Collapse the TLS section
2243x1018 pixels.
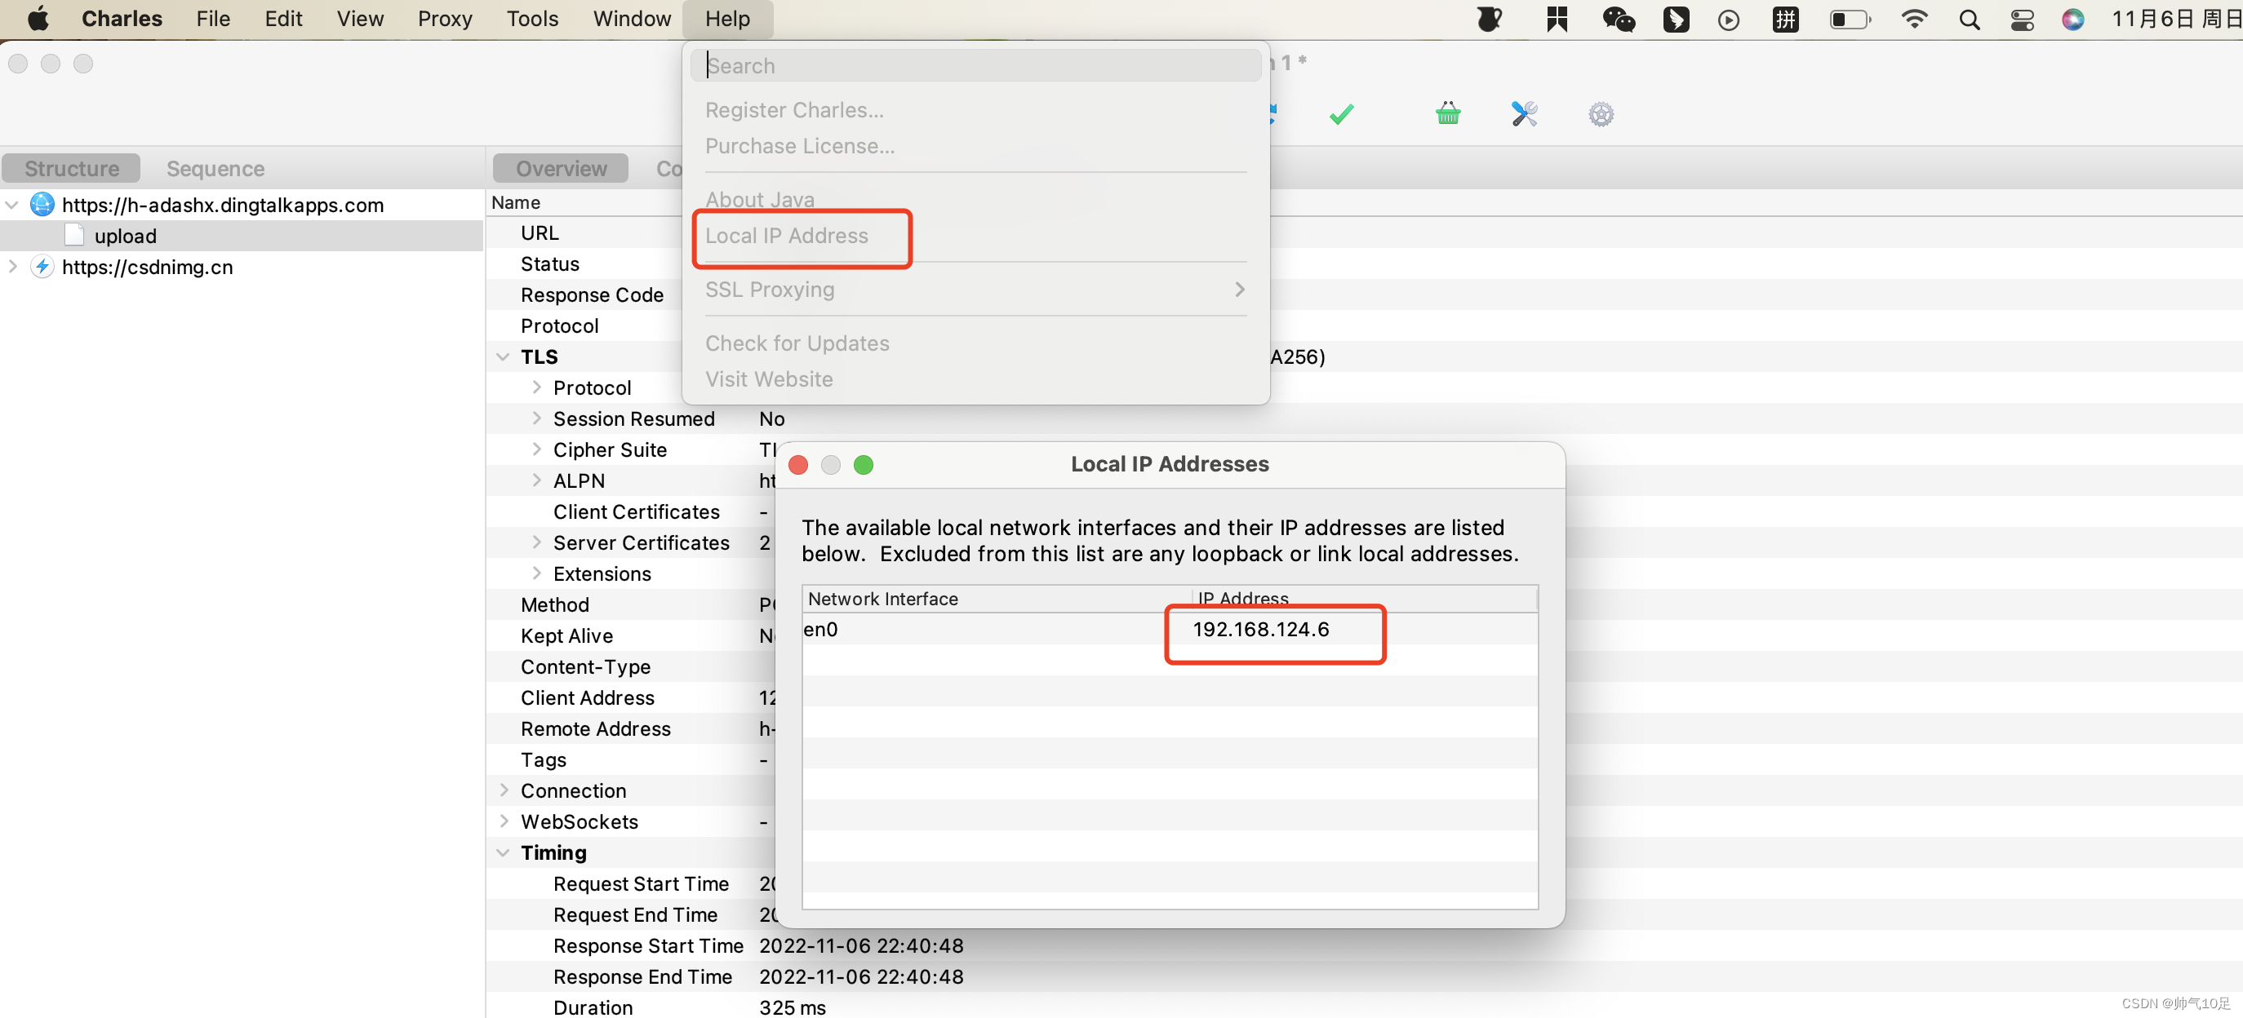(503, 356)
